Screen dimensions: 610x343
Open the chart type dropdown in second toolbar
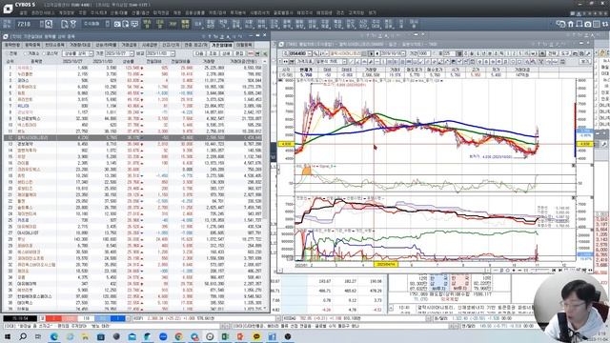pos(344,61)
